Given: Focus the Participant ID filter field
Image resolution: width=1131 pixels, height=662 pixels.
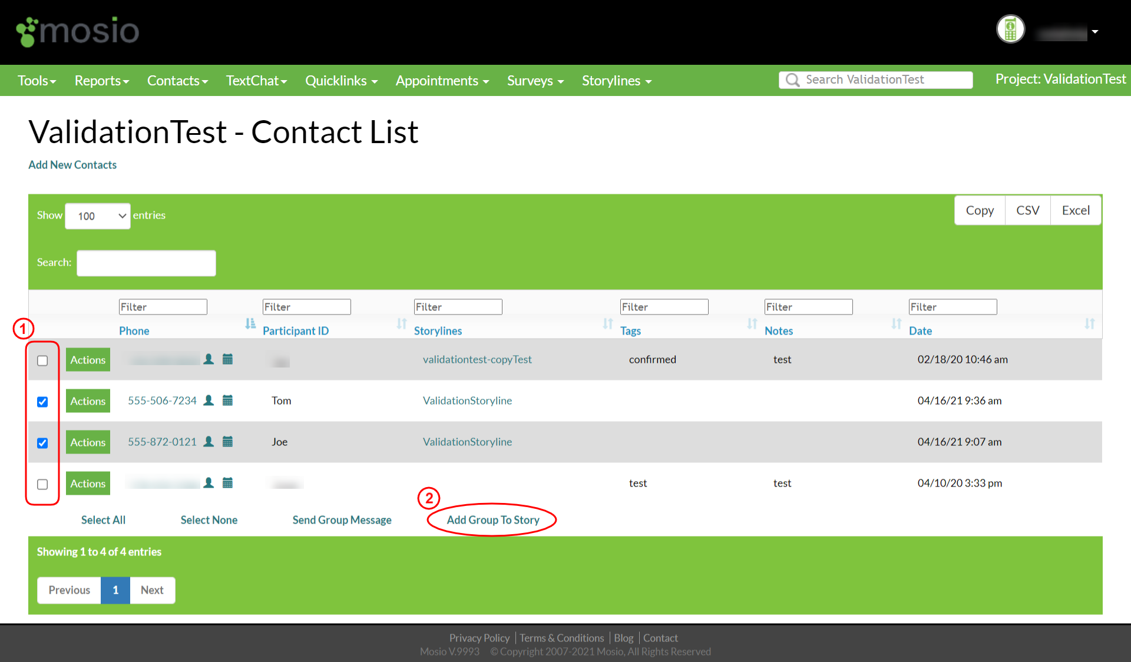Looking at the screenshot, I should 307,307.
